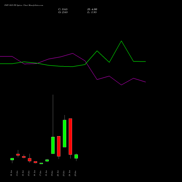
Task: Select the green candlestick above '10 Jun'
Action: pyautogui.click(x=12, y=159)
